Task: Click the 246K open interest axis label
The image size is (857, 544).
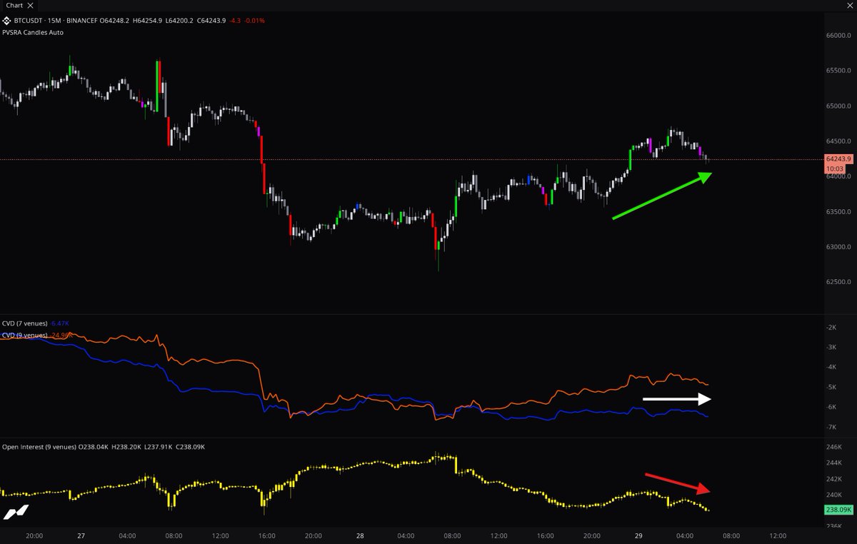Action: (x=834, y=447)
